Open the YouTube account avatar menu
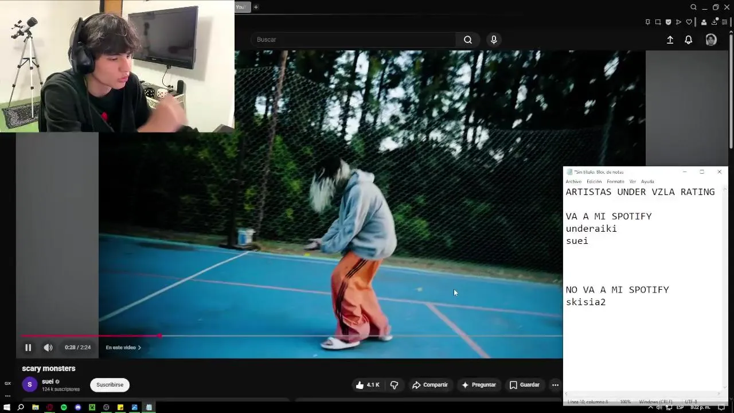Image resolution: width=734 pixels, height=413 pixels. pyautogui.click(x=711, y=40)
